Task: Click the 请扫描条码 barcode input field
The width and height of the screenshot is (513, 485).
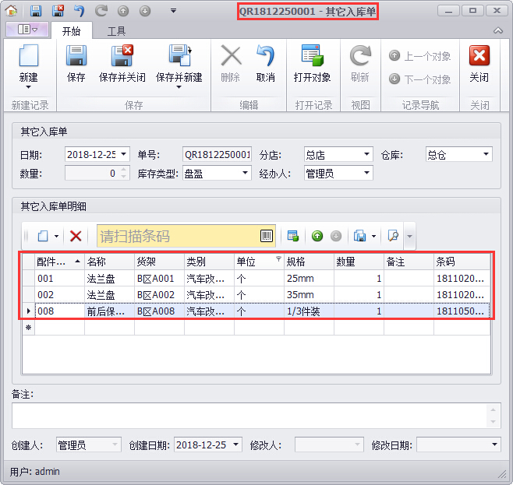Action: (178, 236)
